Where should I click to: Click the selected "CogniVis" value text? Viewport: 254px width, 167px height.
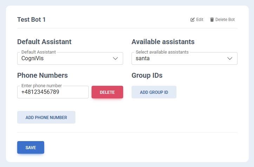(x=33, y=58)
